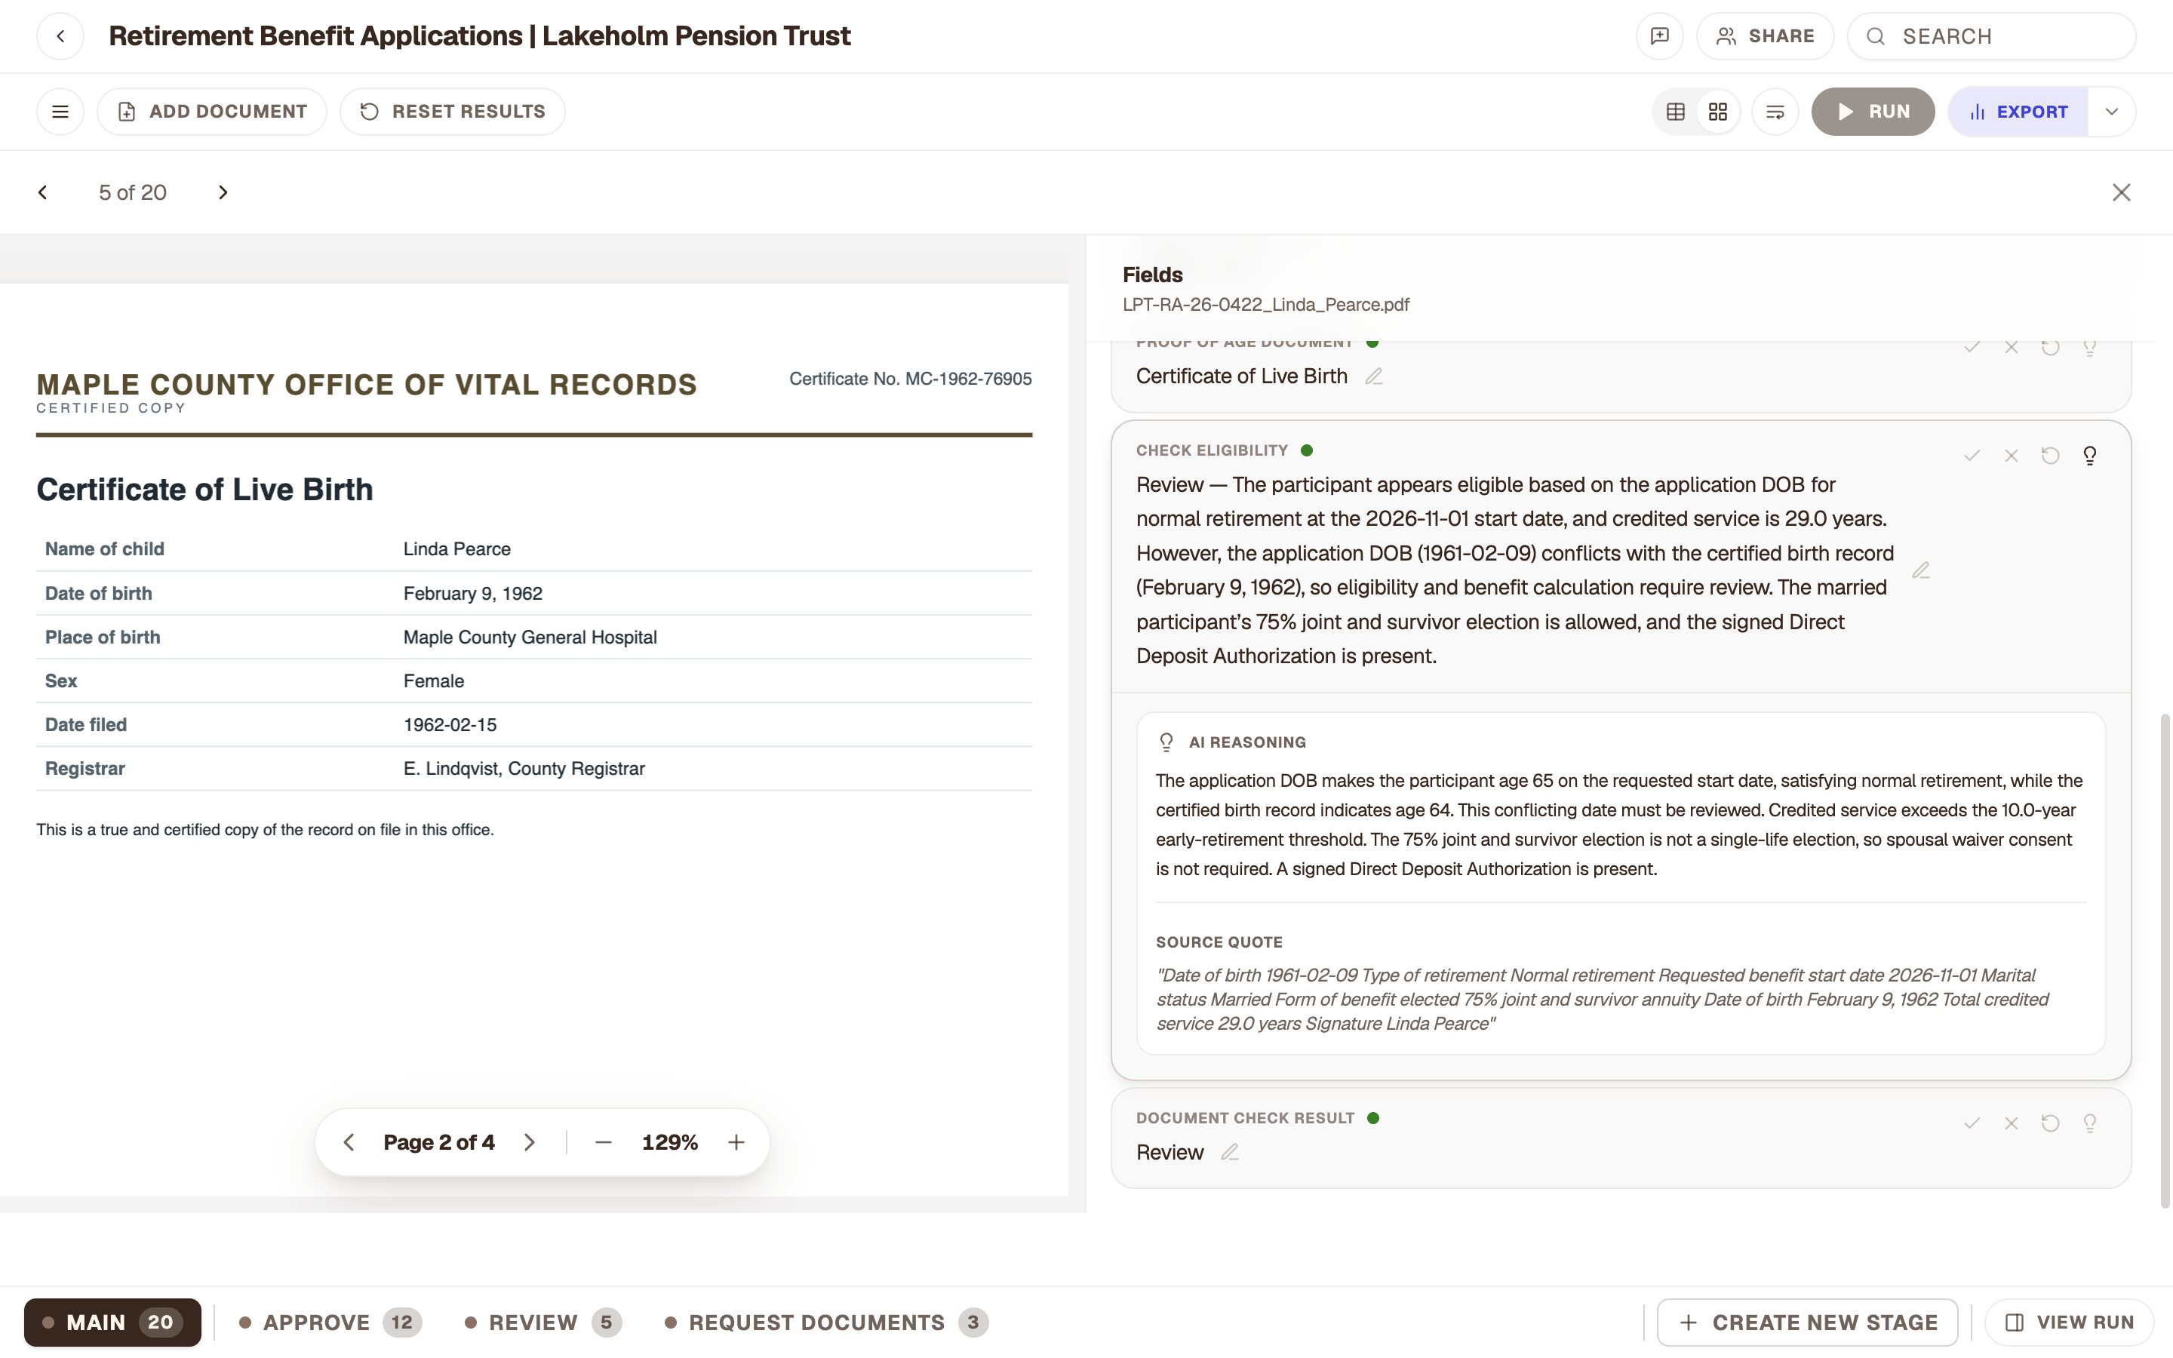Image resolution: width=2173 pixels, height=1358 pixels.
Task: Click Add Document
Action: 212,112
